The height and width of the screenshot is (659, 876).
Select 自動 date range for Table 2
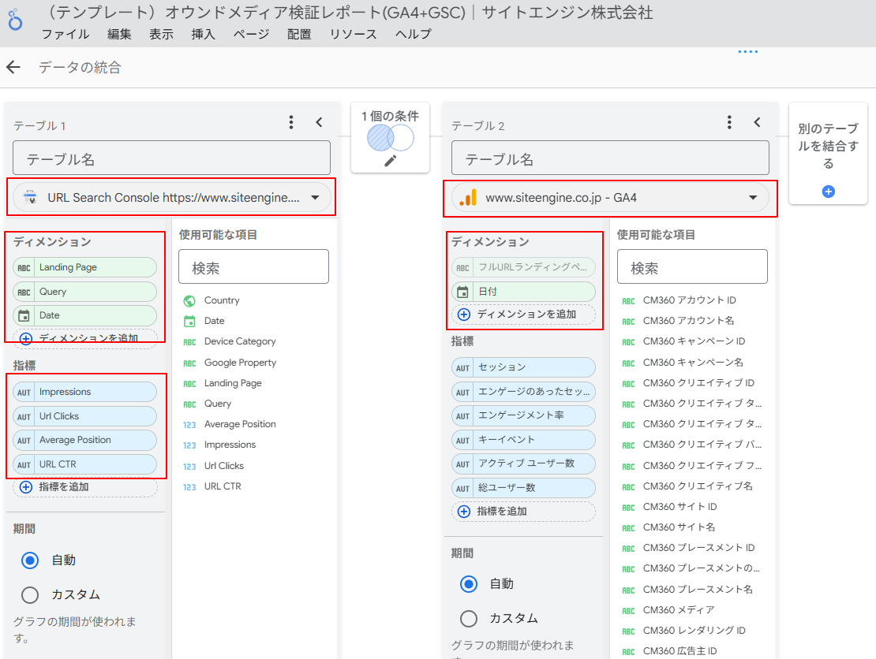coord(468,584)
